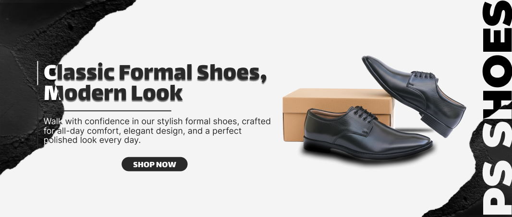
Task: Click the "Walk with confidence" description paragraph
Action: click(x=157, y=131)
